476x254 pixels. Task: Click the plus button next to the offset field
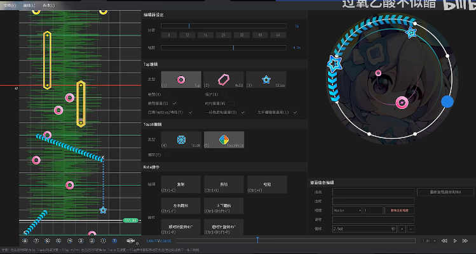[402, 229]
